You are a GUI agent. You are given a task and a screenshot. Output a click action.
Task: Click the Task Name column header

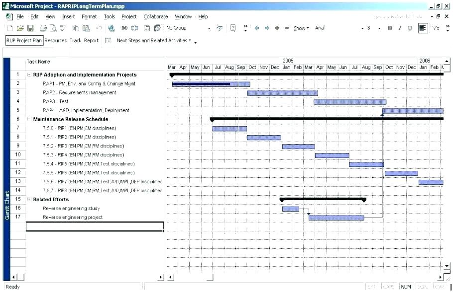coord(95,64)
